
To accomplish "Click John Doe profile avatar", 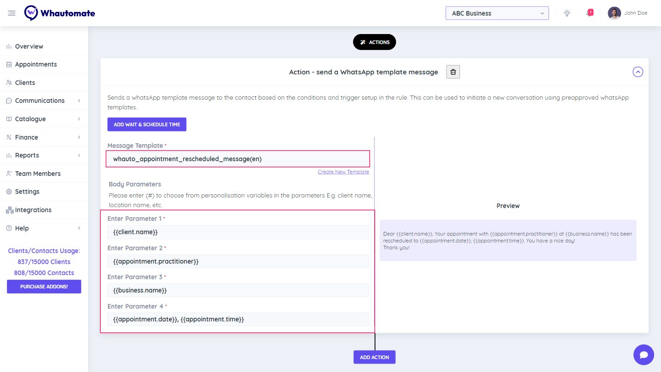I will click(614, 13).
